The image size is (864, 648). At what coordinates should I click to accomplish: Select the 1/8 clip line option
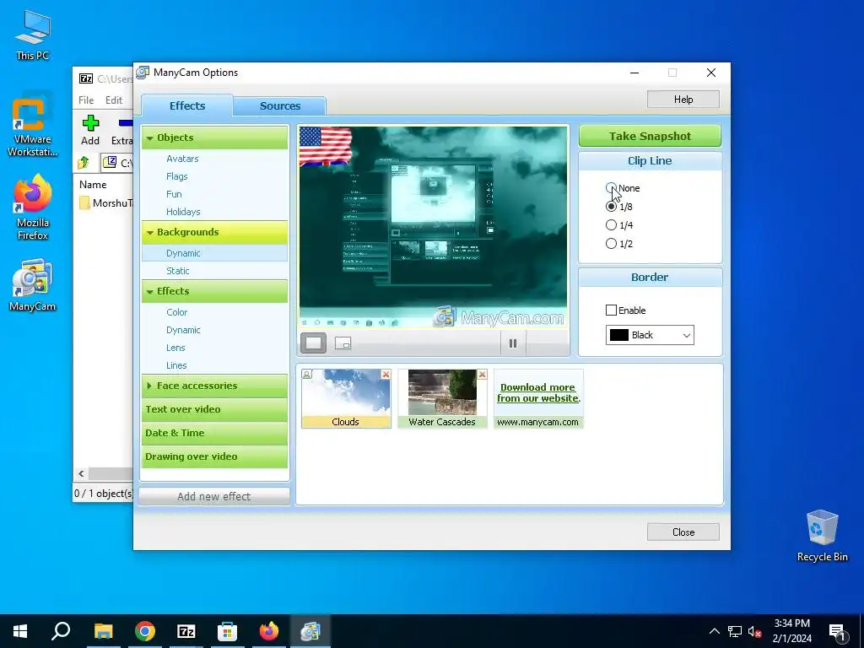(x=611, y=207)
